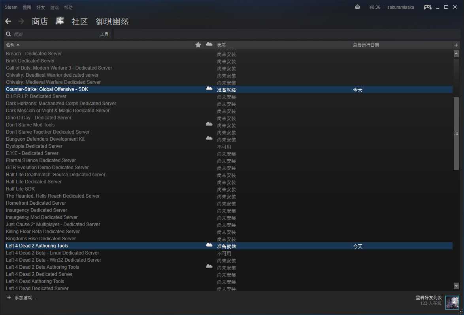Screen dimensions: 464x315
Task: Open the 帮助 menu
Action: (68, 8)
